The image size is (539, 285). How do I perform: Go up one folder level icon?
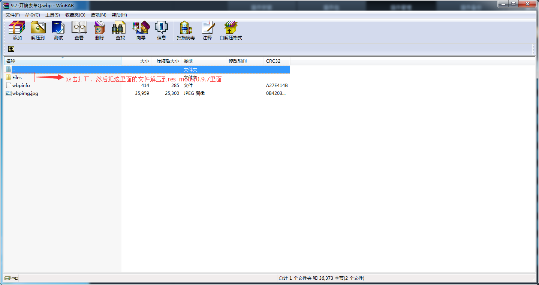pos(11,49)
